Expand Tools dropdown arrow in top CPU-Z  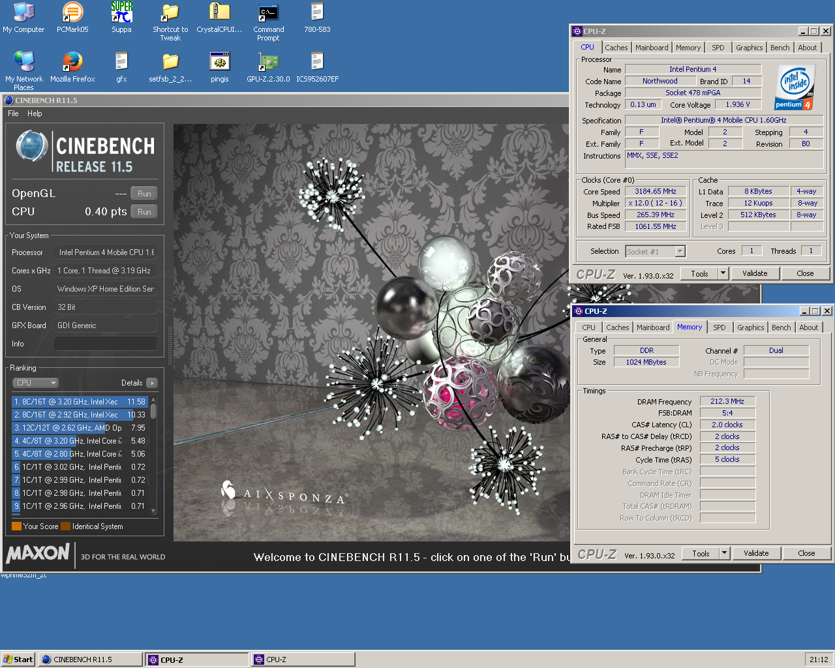point(723,274)
